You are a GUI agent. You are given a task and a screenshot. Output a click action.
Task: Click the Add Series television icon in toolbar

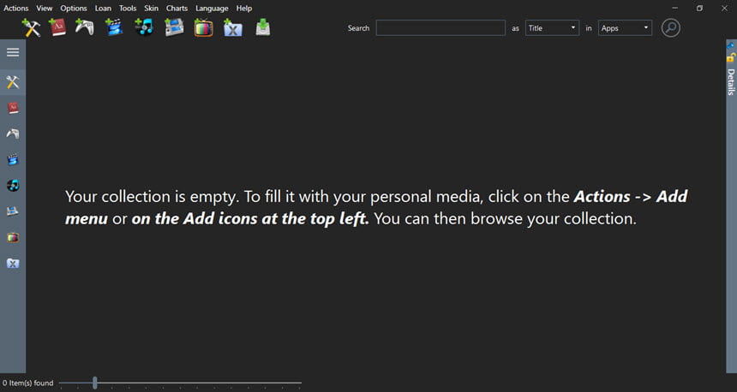203,27
